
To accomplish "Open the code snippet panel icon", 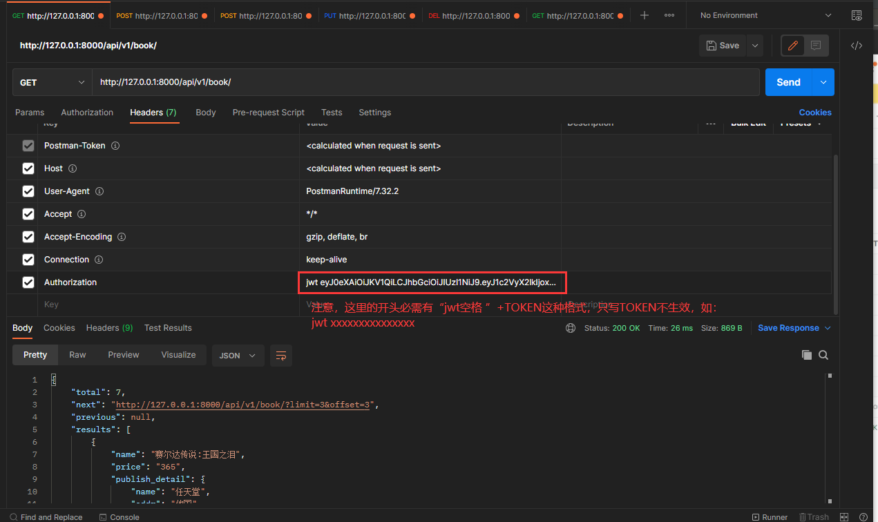I will [857, 46].
